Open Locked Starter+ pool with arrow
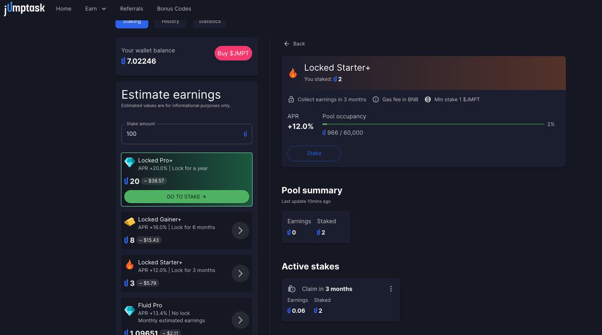 click(240, 273)
